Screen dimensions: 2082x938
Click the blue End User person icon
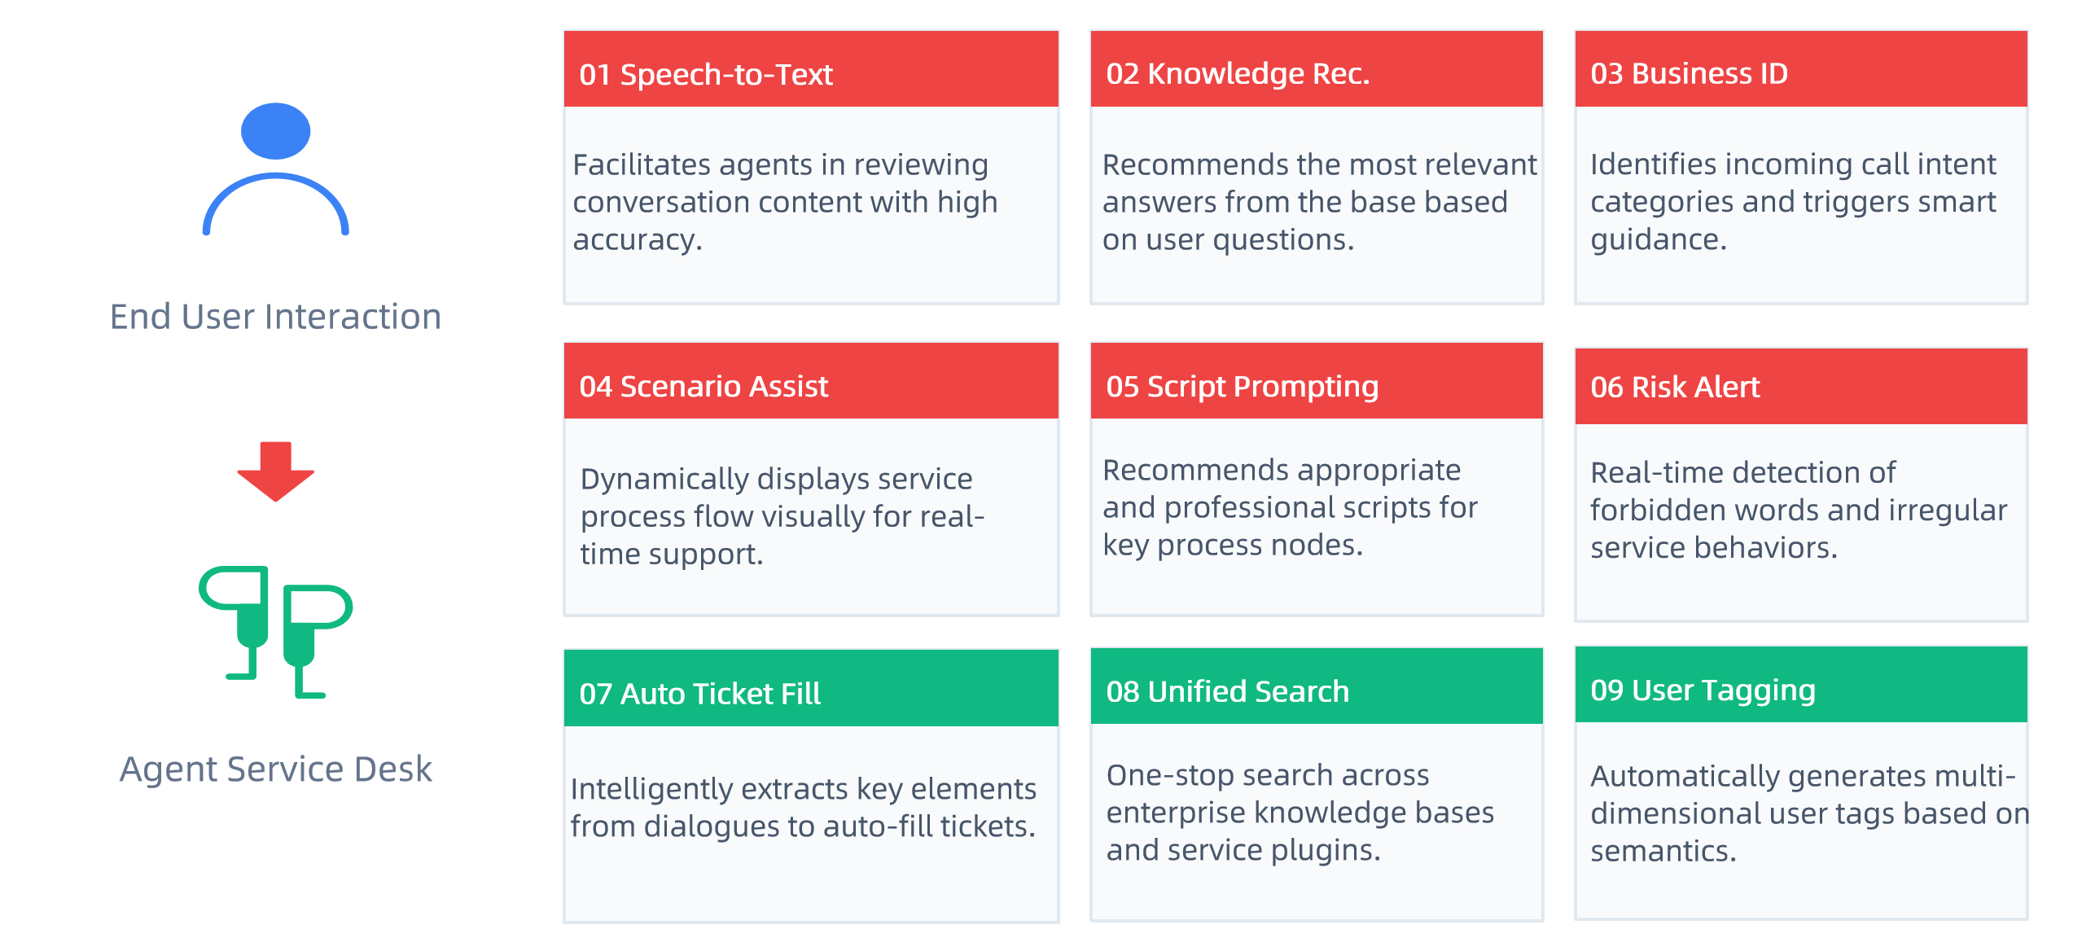(275, 169)
